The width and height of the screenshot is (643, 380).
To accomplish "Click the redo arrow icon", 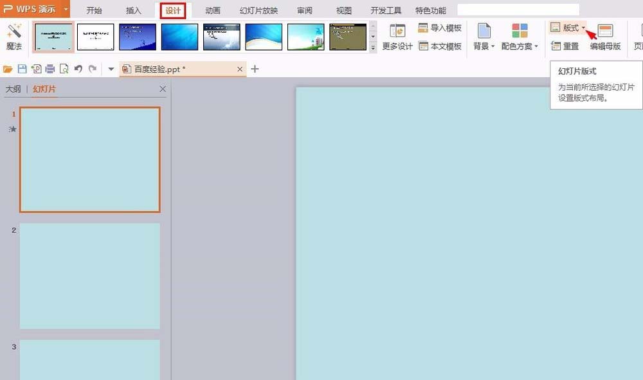I will tap(93, 69).
